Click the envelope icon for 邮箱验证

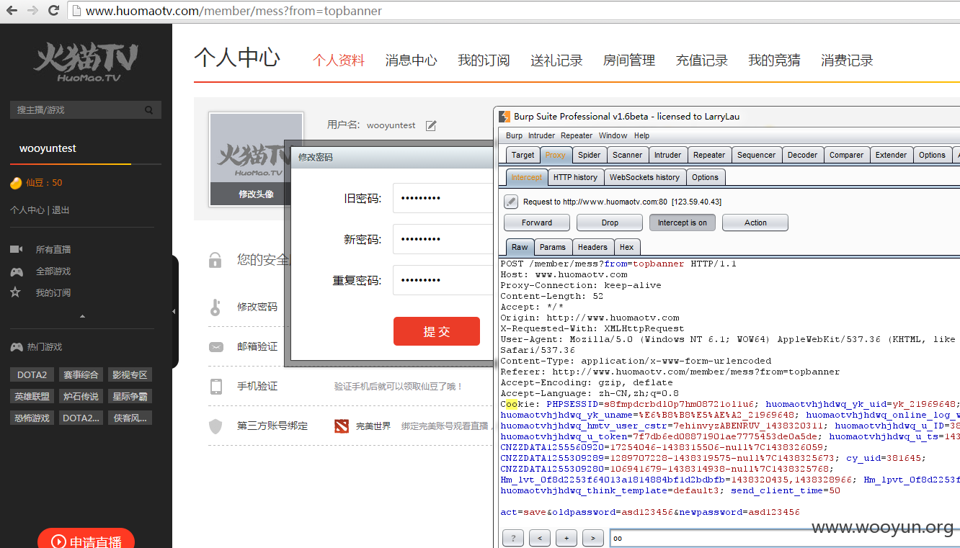pos(216,347)
